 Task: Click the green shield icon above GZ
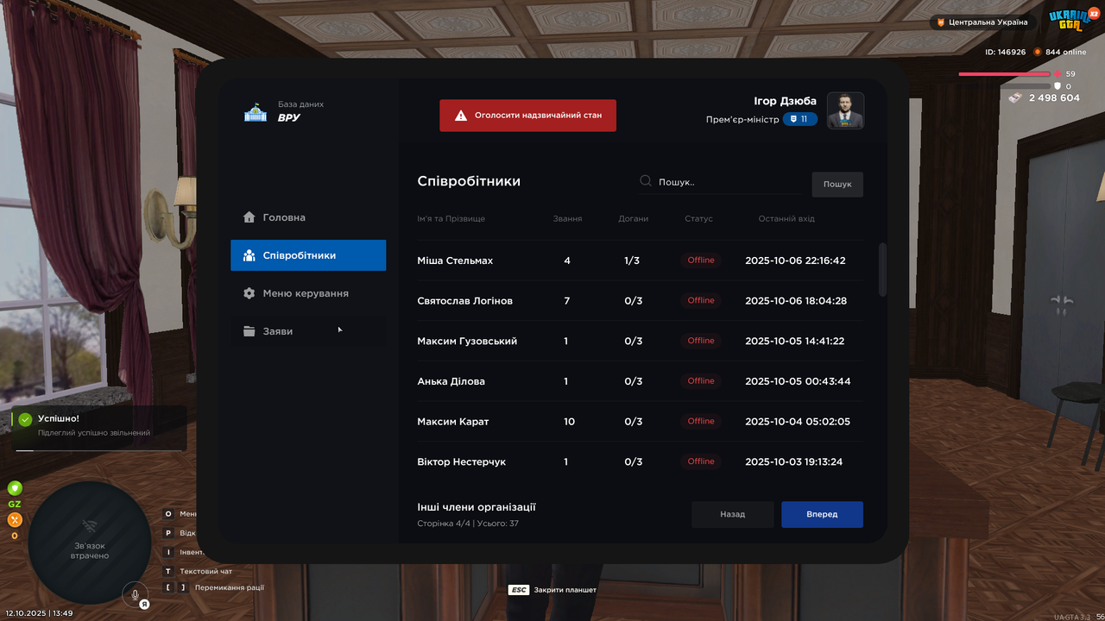[x=15, y=488]
